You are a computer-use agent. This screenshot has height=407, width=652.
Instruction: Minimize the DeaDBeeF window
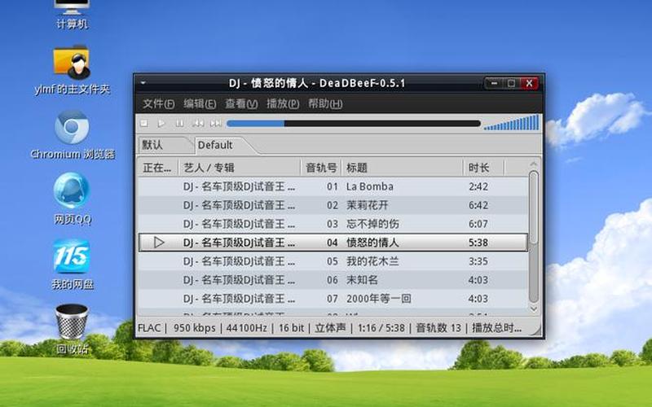[494, 84]
